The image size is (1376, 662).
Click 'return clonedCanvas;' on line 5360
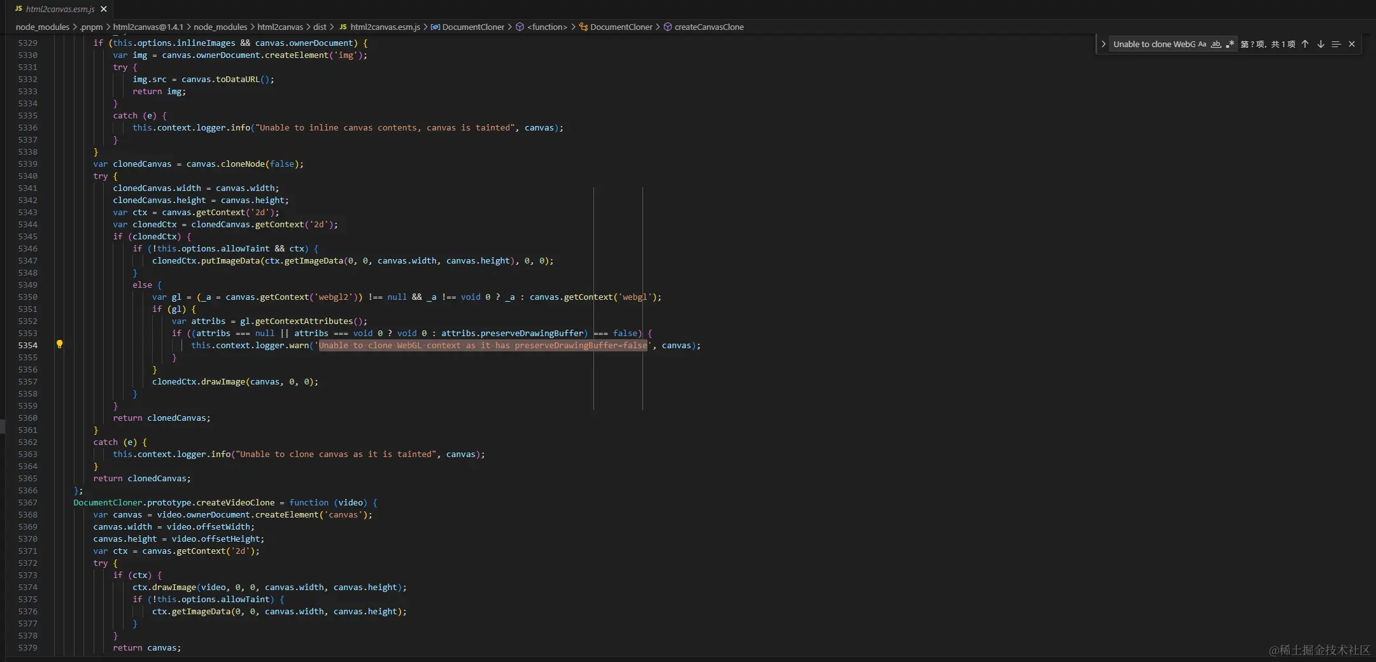pyautogui.click(x=162, y=418)
